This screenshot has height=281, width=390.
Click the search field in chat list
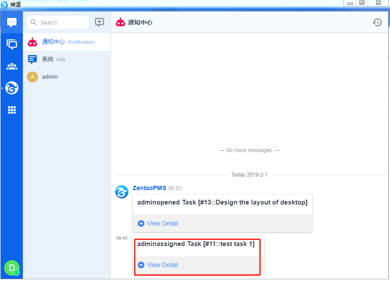click(x=58, y=22)
